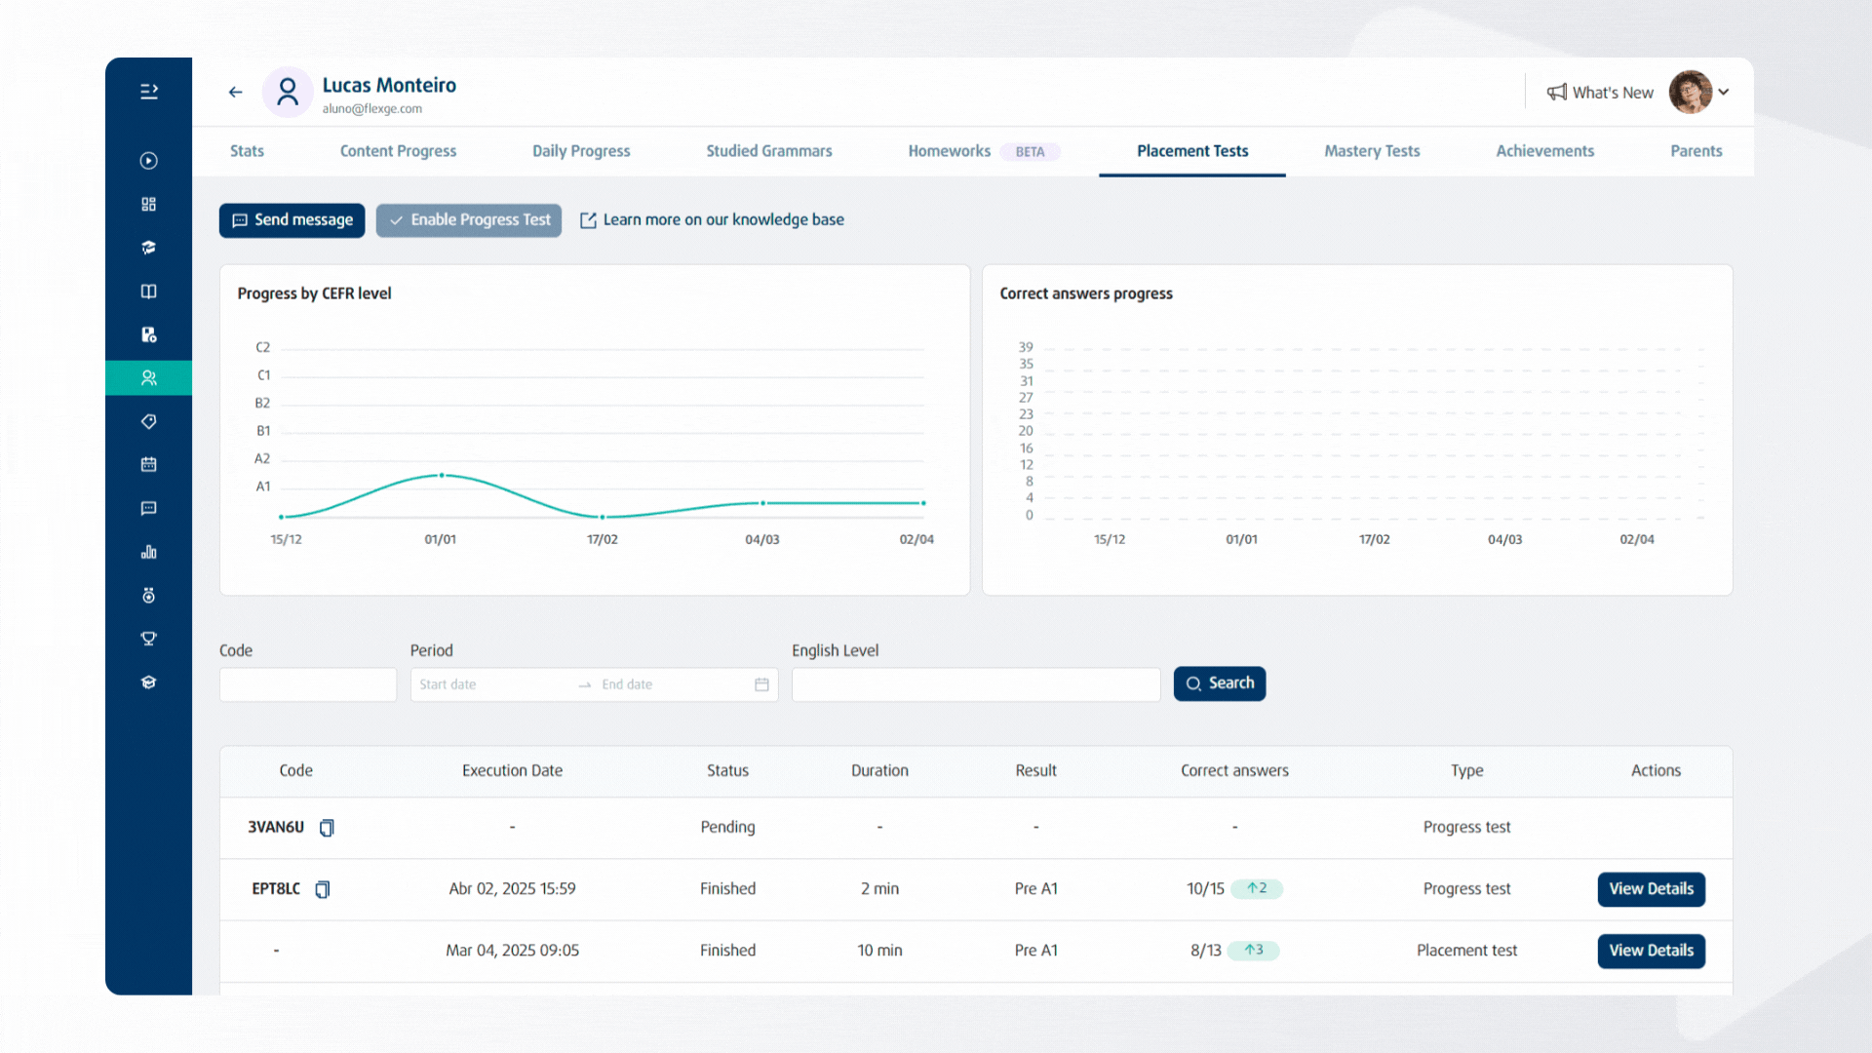Open the trophy sidebar icon
Viewport: 1872px width, 1053px height.
pyautogui.click(x=149, y=639)
